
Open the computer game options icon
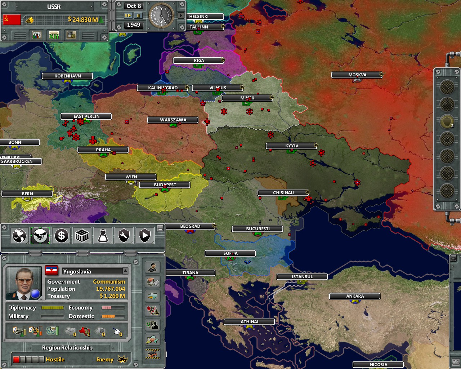coord(71,35)
